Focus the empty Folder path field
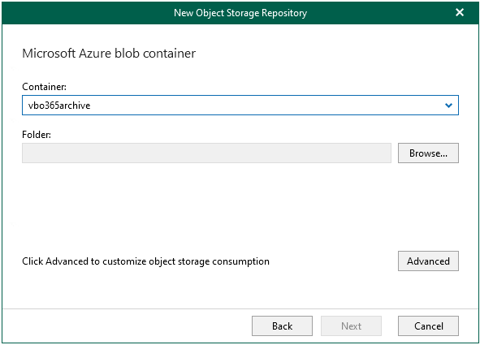Viewport: 480px width, 345px height. click(206, 153)
